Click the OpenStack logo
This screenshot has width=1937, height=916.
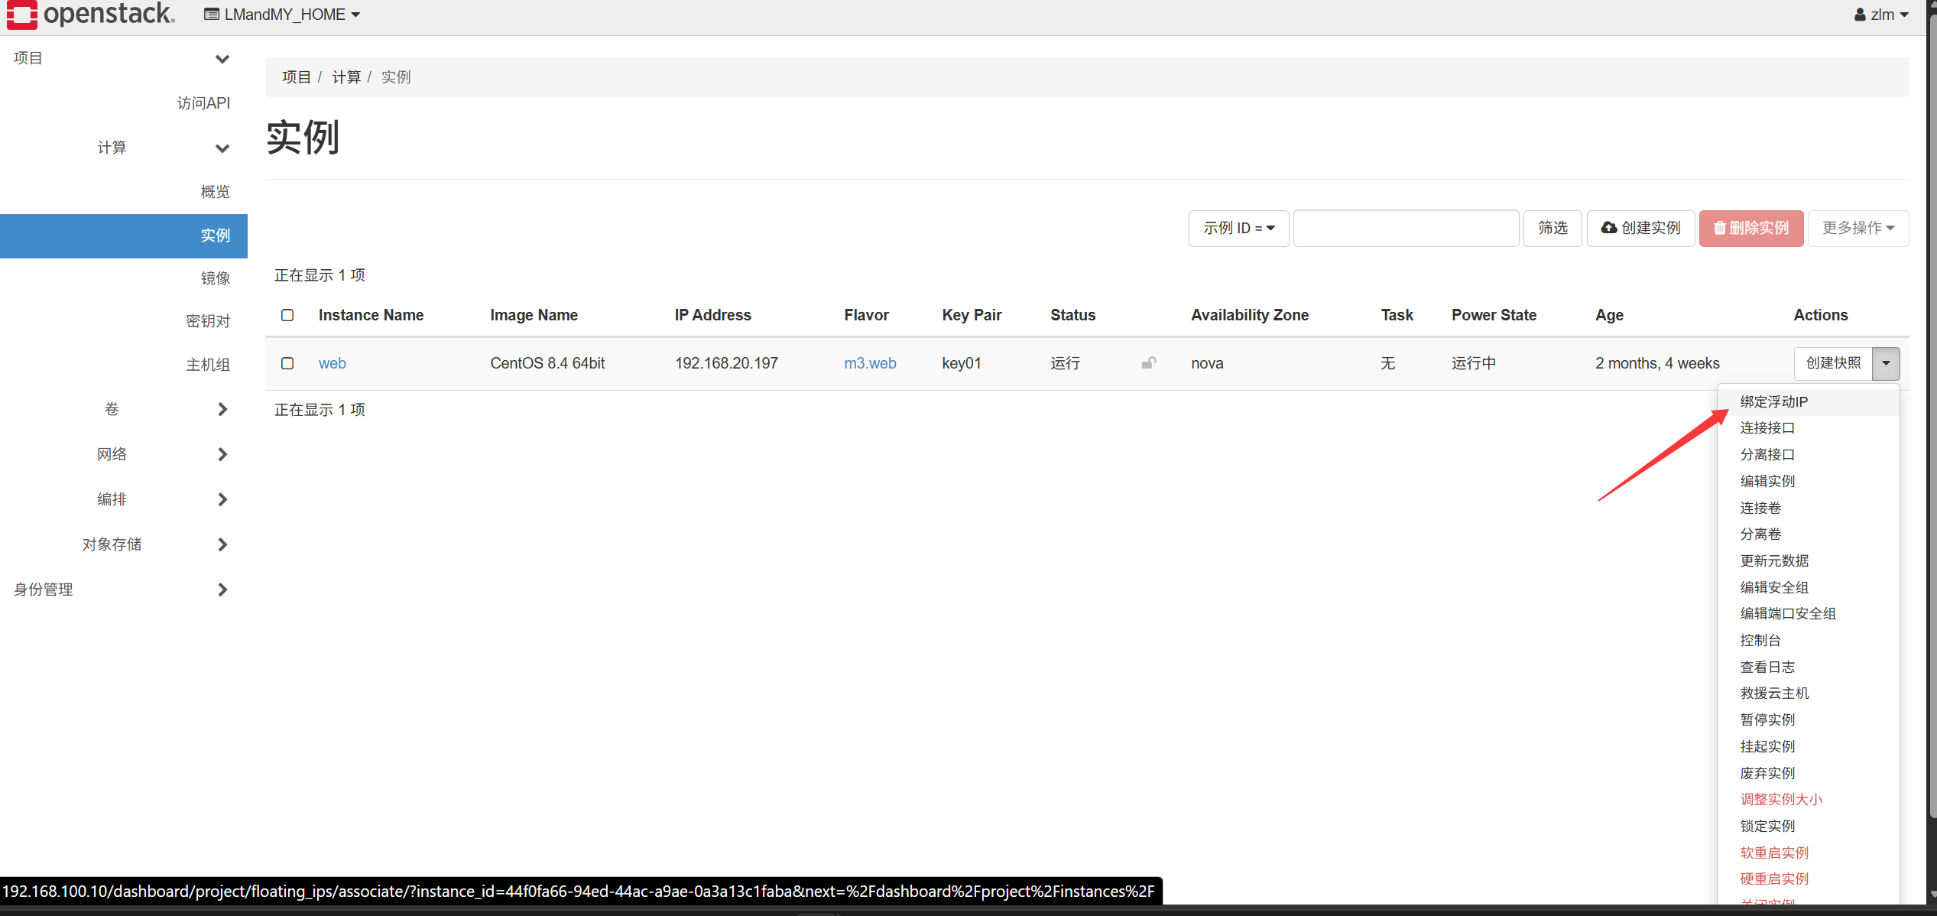(90, 14)
